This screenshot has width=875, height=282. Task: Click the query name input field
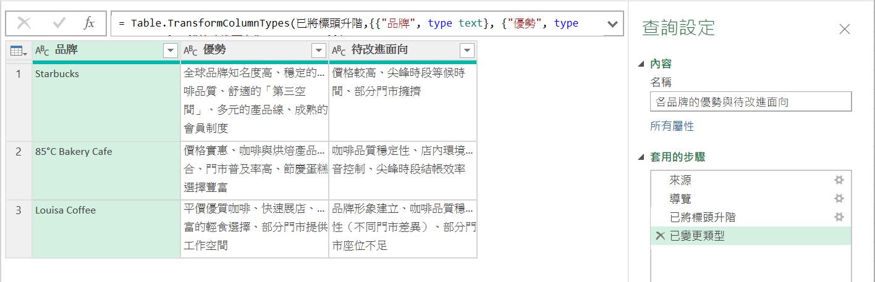click(x=750, y=102)
